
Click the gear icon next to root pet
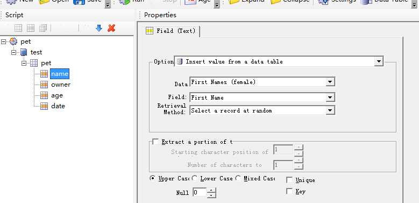click(13, 41)
